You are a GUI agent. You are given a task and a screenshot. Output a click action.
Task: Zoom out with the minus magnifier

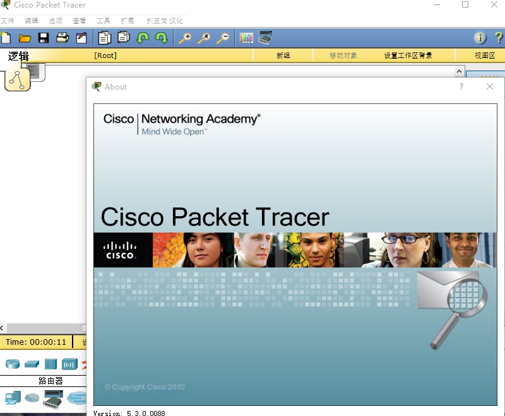click(223, 38)
